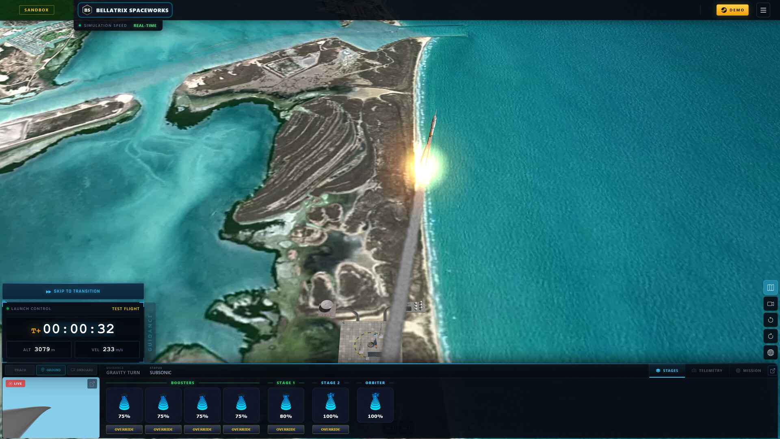Image resolution: width=780 pixels, height=439 pixels.
Task: Override the Stage 1 throttle
Action: tap(286, 430)
